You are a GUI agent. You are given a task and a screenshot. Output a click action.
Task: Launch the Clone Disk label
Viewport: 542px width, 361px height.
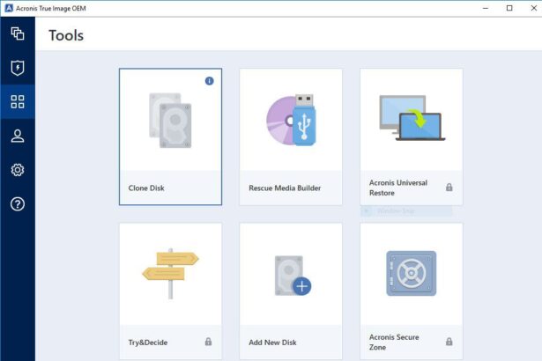point(146,188)
